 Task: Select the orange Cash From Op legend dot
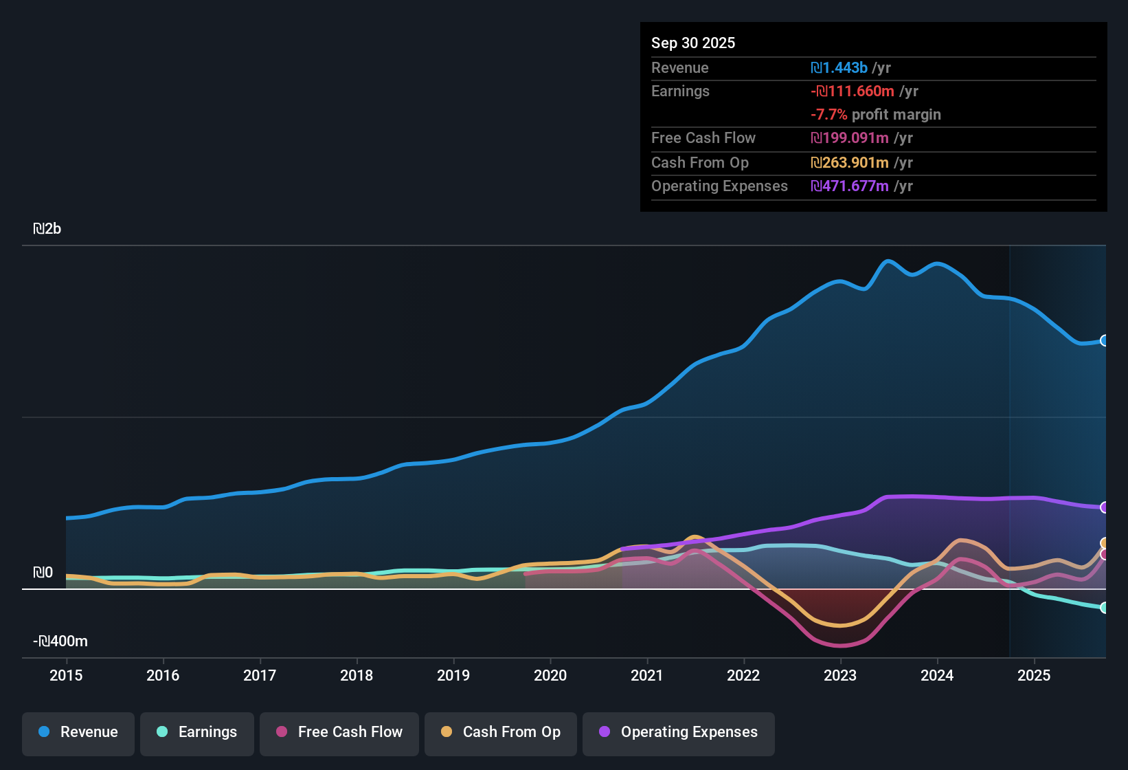(x=446, y=732)
